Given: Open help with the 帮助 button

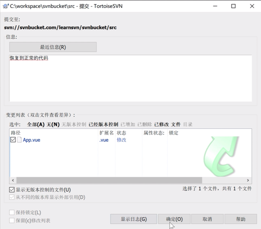Looking at the screenshot, I should tap(241, 219).
